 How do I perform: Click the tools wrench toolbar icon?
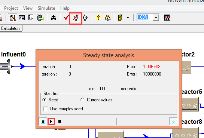point(12,18)
